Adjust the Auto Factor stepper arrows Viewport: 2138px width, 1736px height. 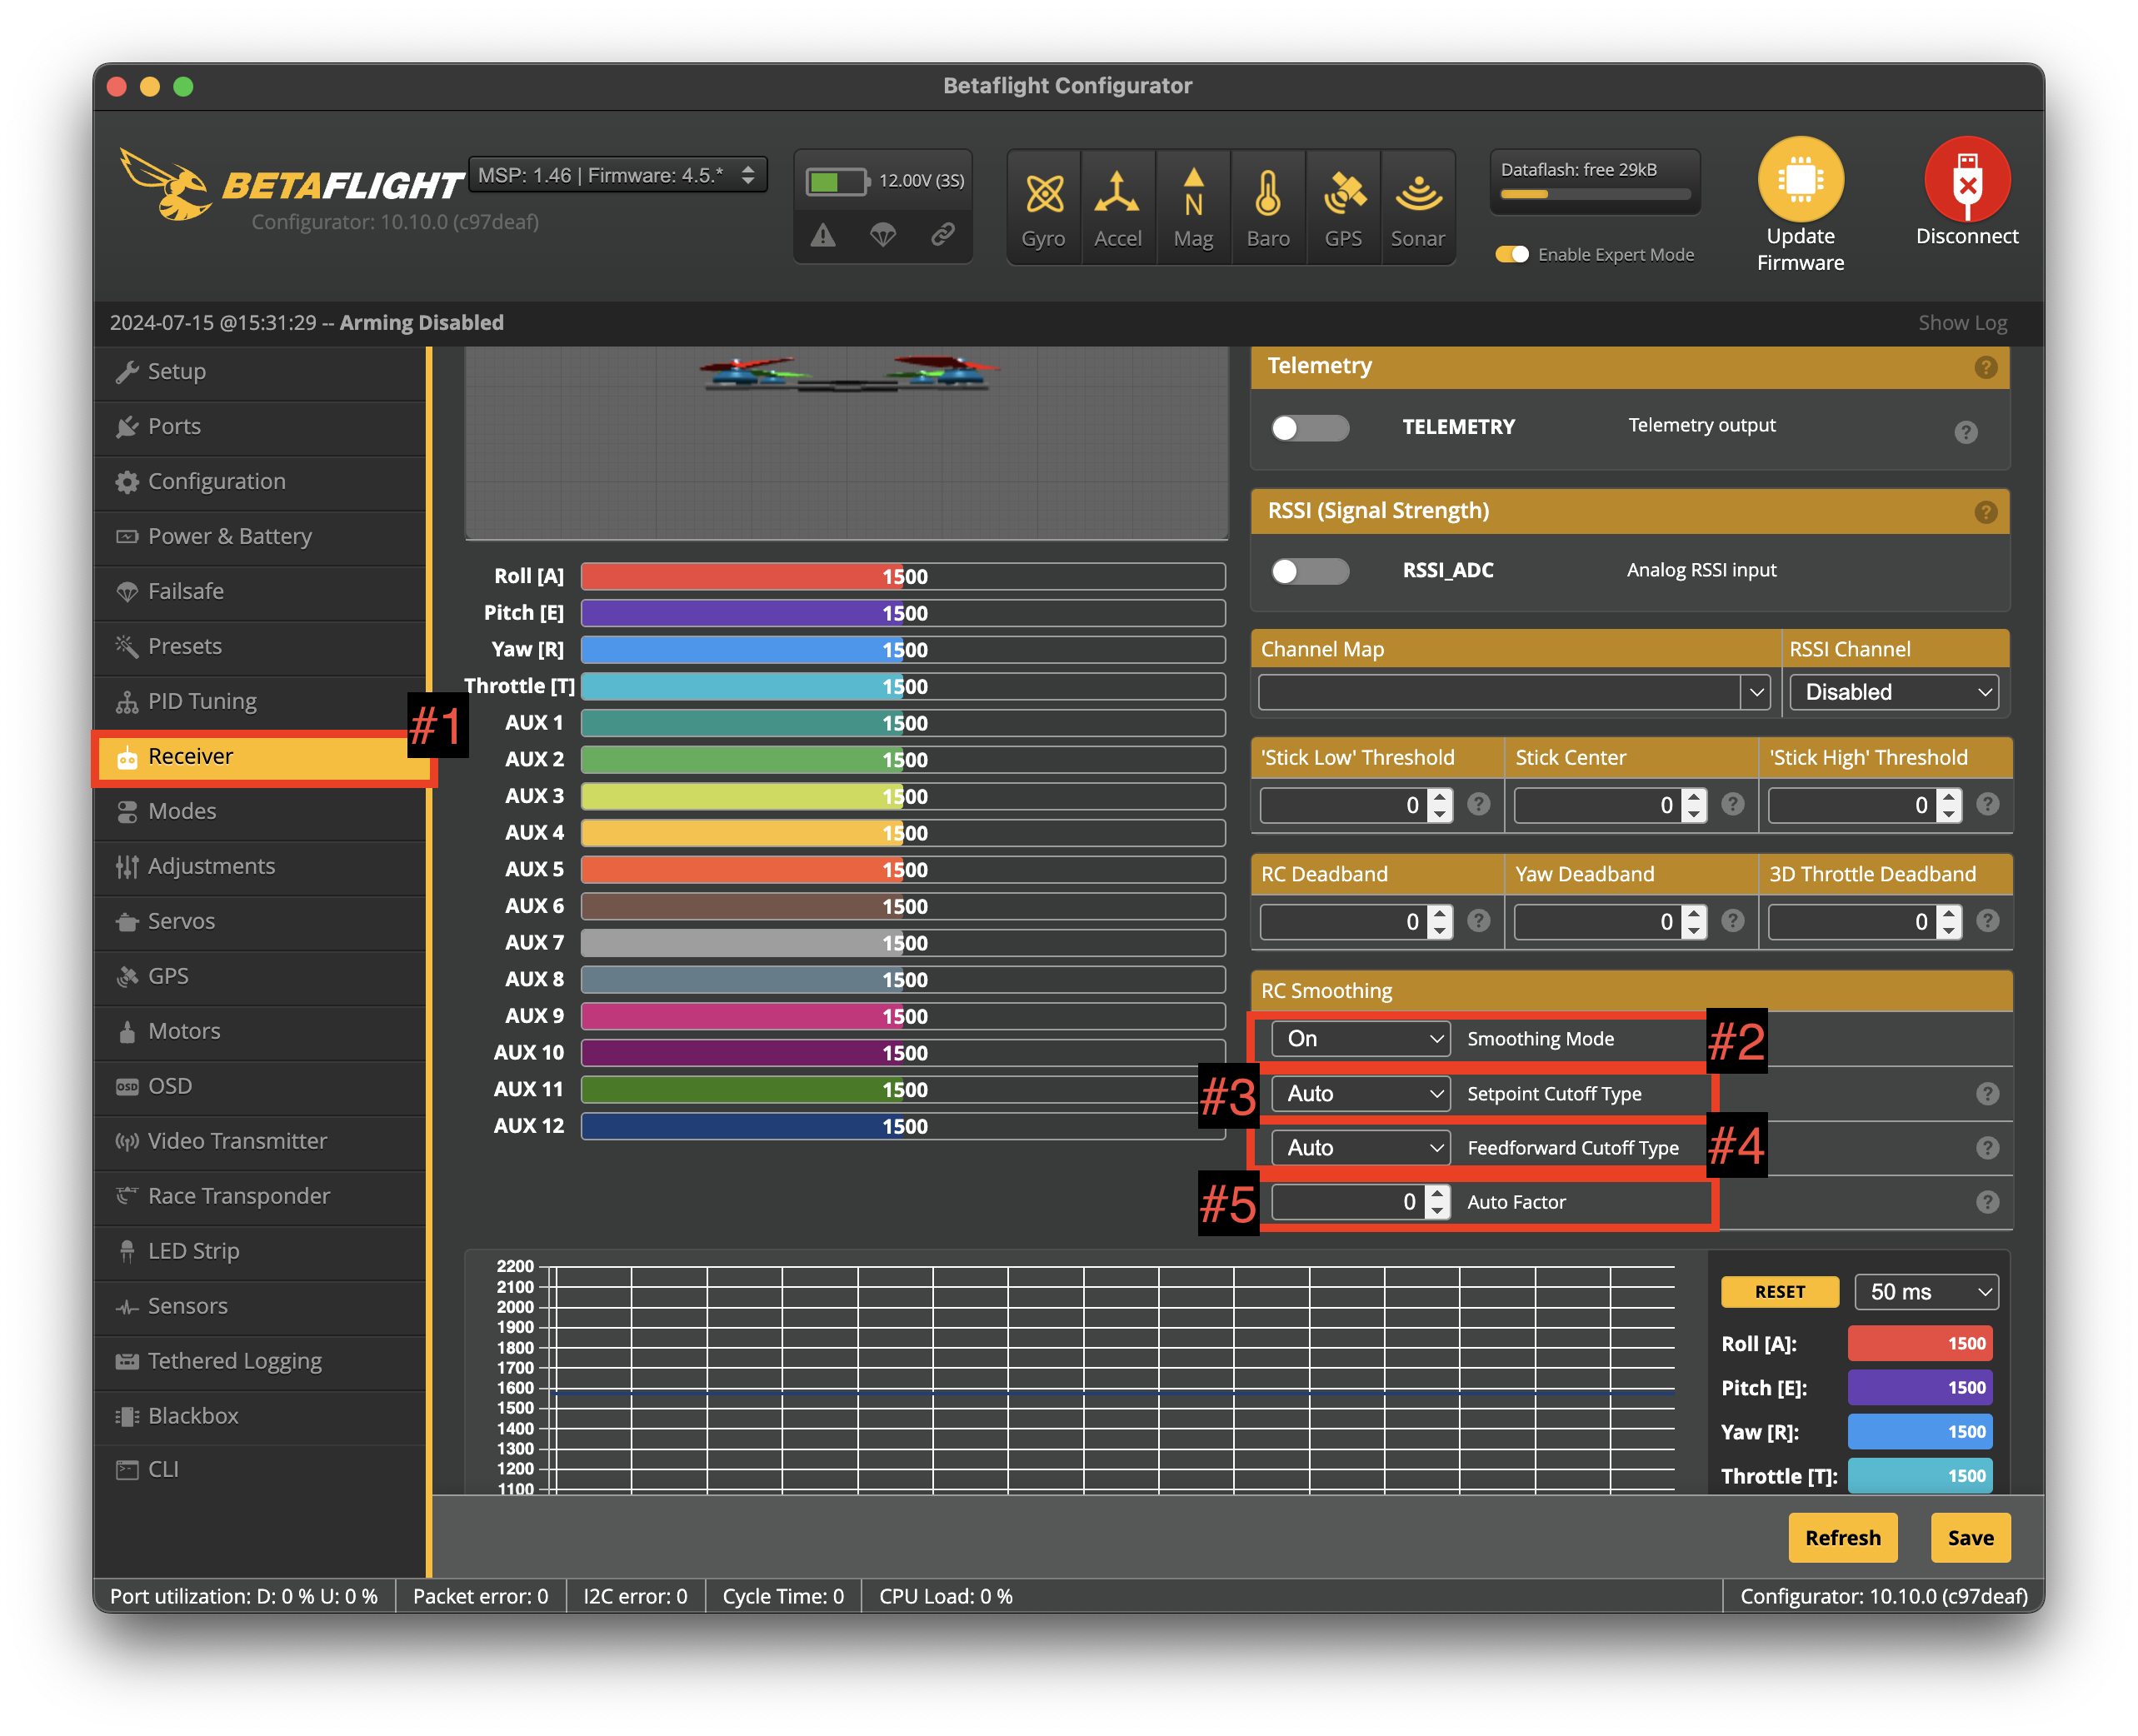click(x=1436, y=1202)
